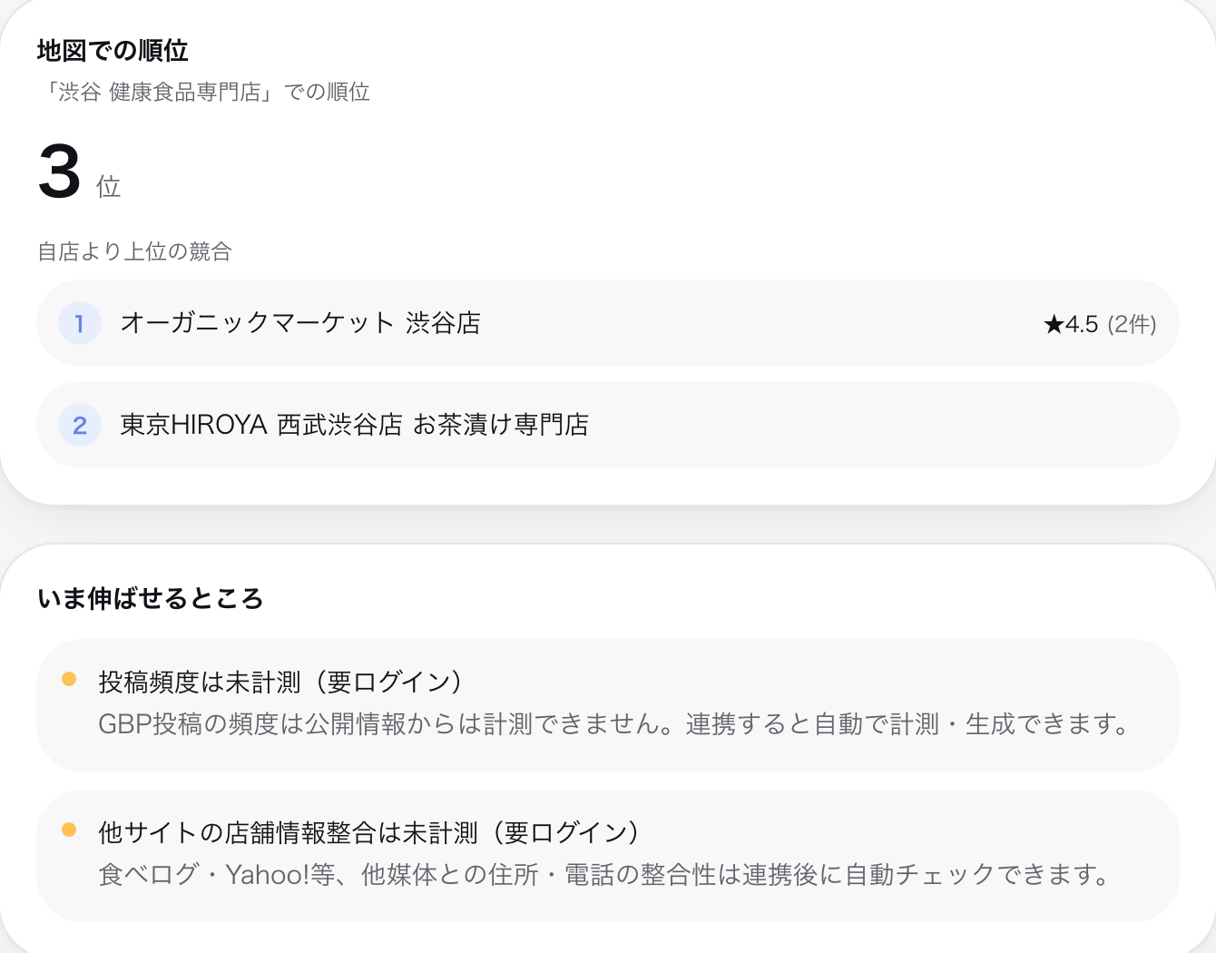Select the 他サイトの店舗情報整合は未計測 card
This screenshot has width=1216, height=953.
click(x=608, y=856)
